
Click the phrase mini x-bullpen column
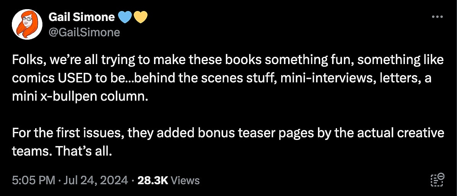tap(78, 96)
